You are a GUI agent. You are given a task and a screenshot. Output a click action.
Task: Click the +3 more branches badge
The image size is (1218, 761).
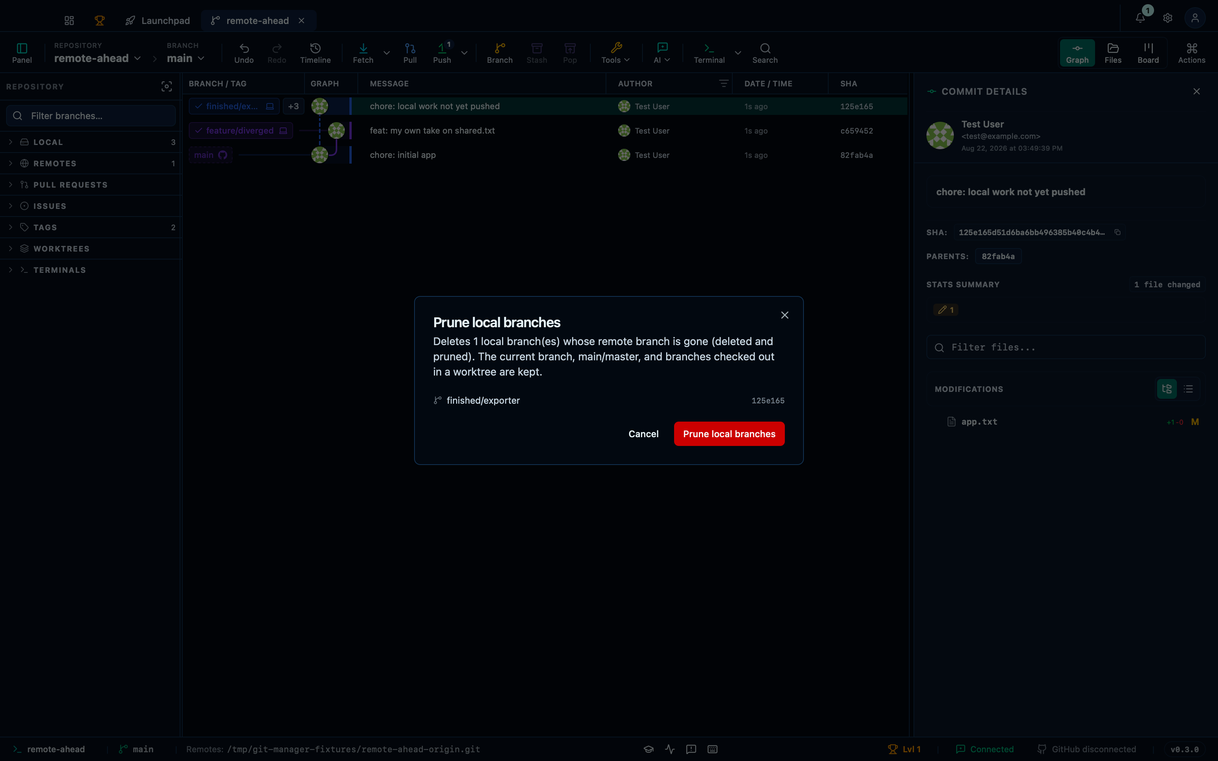click(x=293, y=106)
